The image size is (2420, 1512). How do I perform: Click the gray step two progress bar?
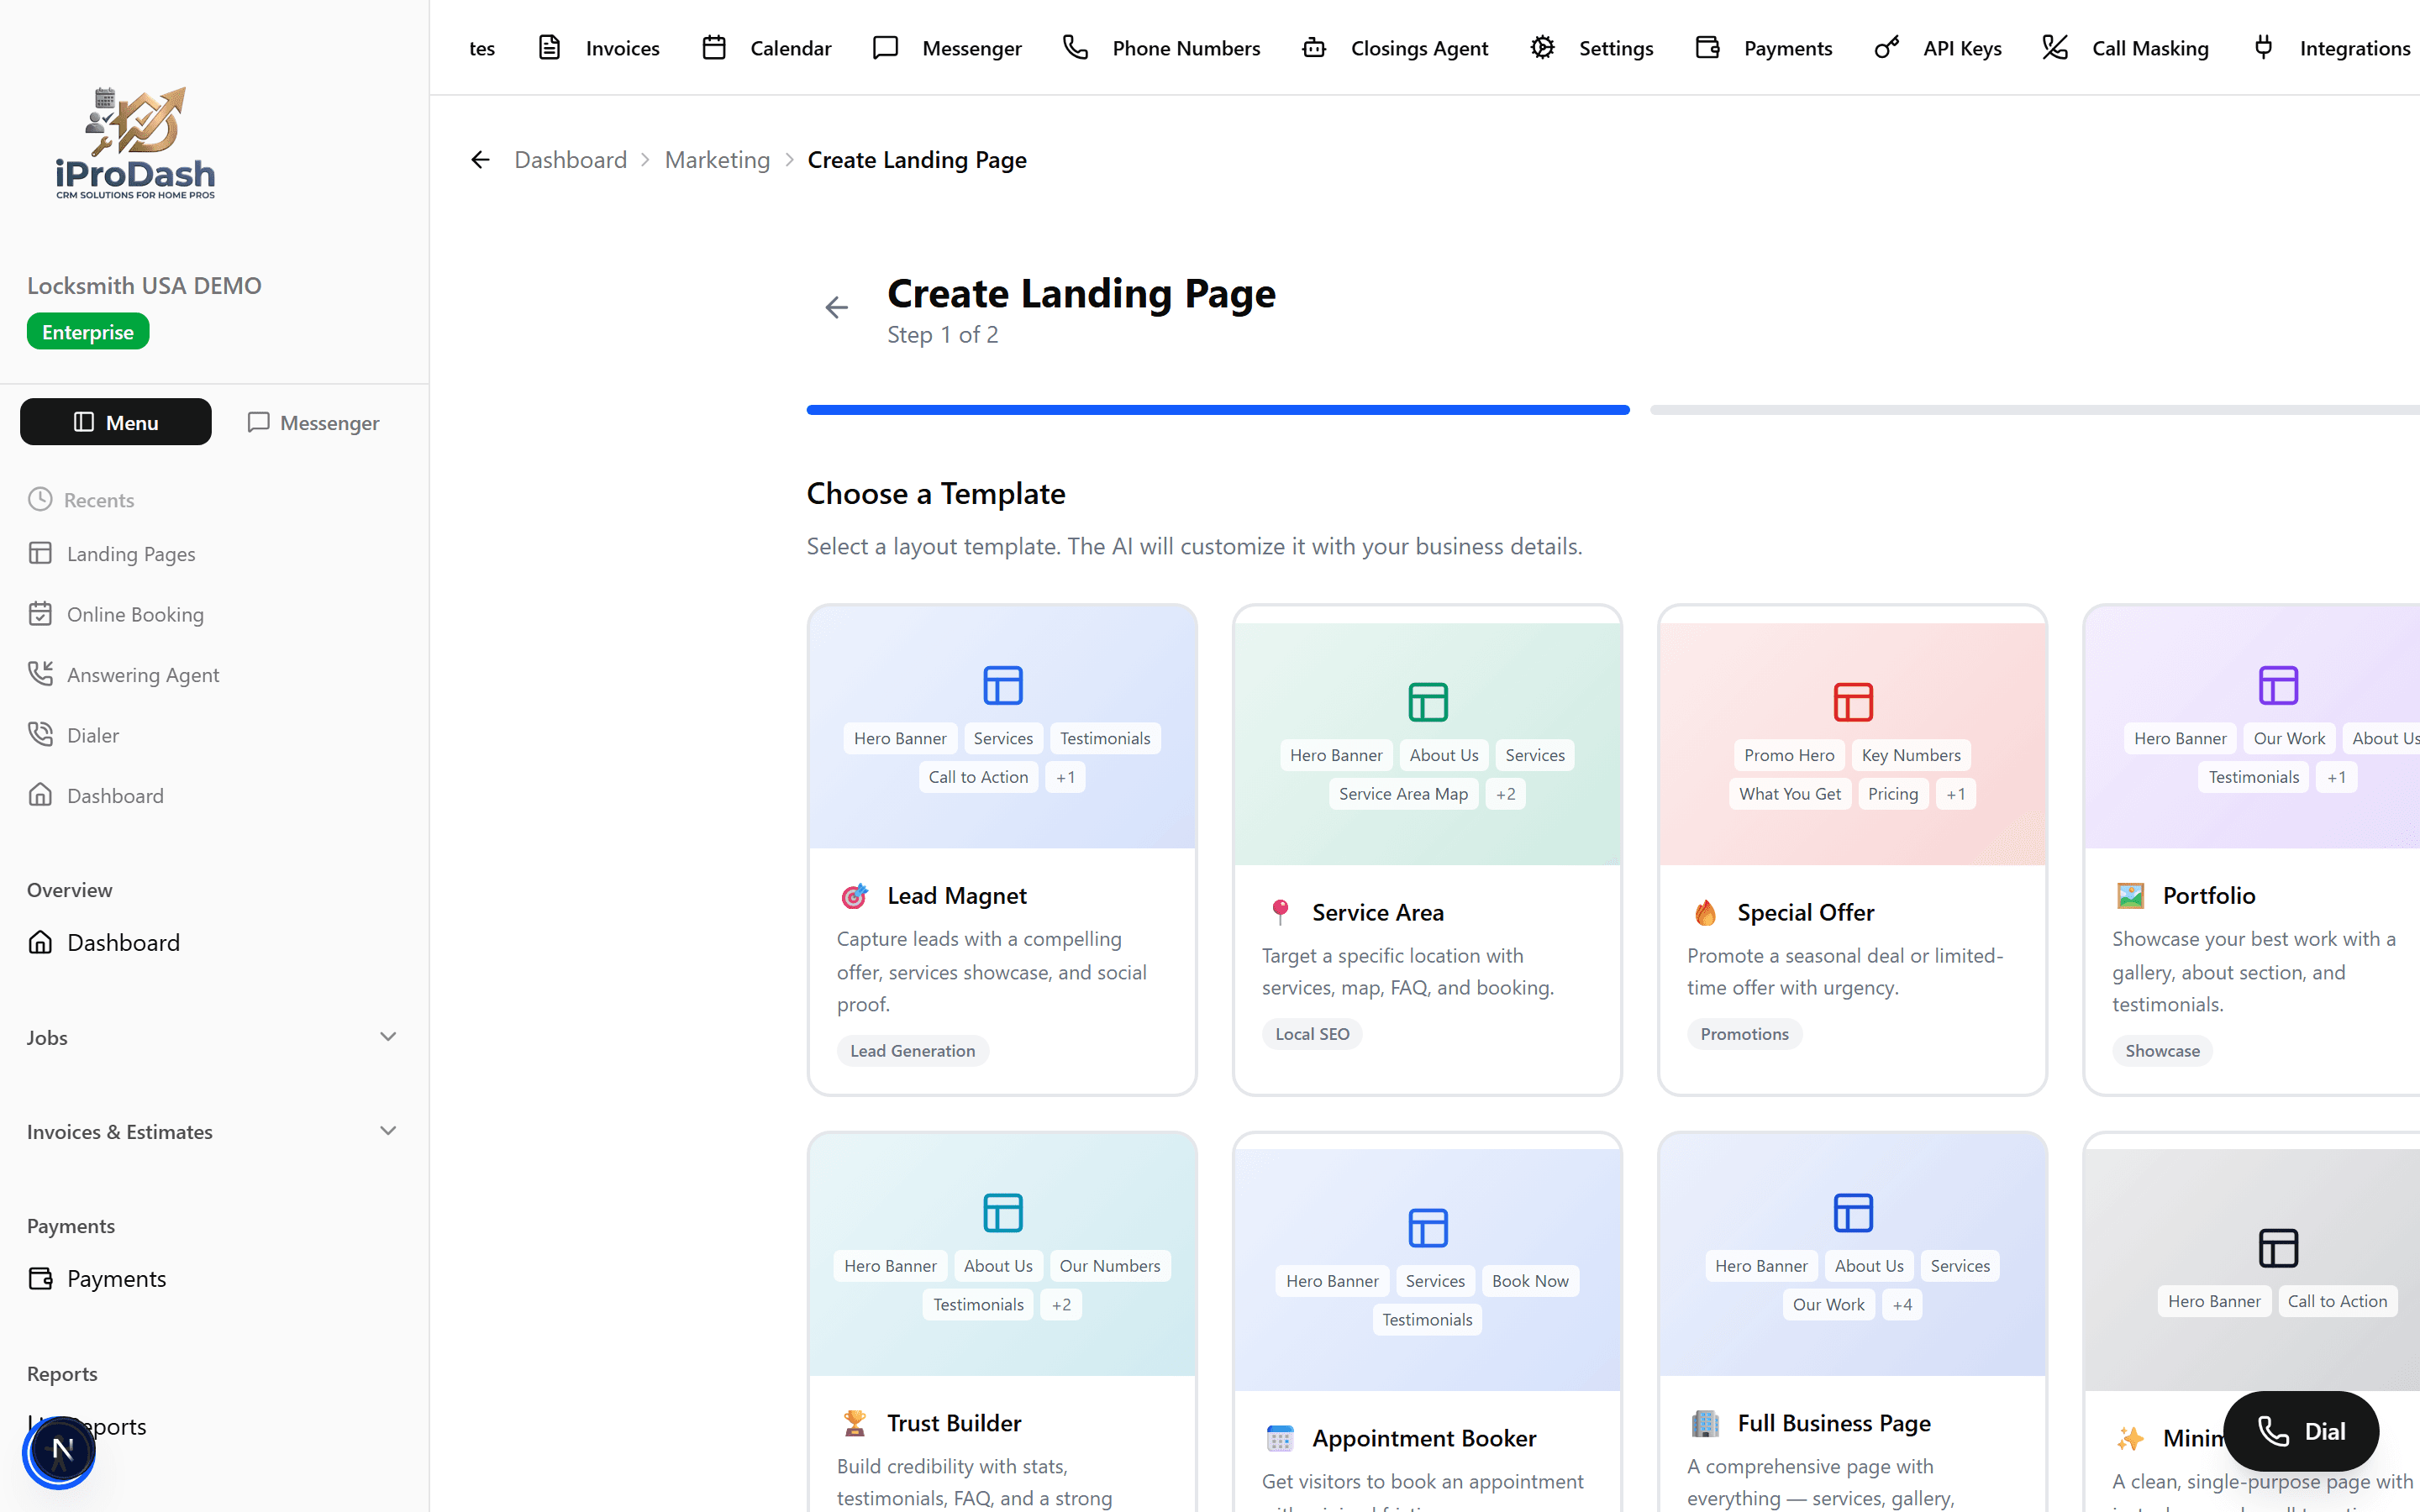coord(2035,410)
